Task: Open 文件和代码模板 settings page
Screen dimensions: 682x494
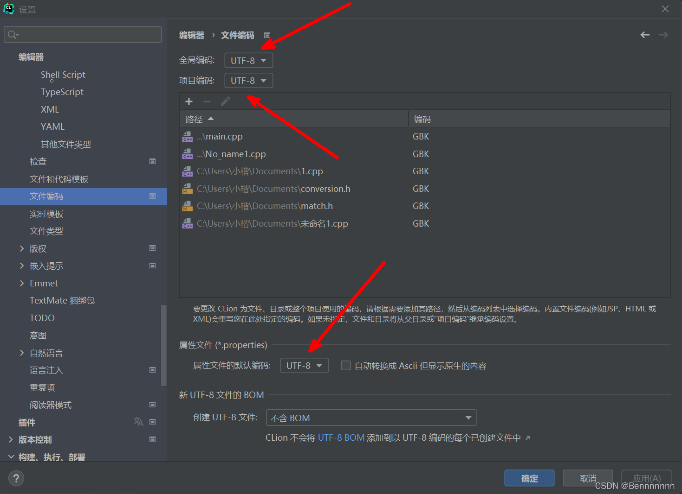Action: click(x=59, y=179)
